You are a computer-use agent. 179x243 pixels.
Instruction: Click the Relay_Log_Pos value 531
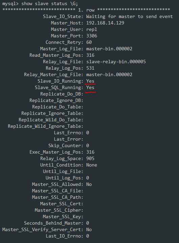(90, 68)
